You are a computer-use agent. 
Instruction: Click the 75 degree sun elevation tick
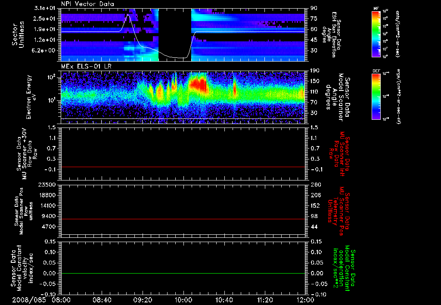coord(314,19)
